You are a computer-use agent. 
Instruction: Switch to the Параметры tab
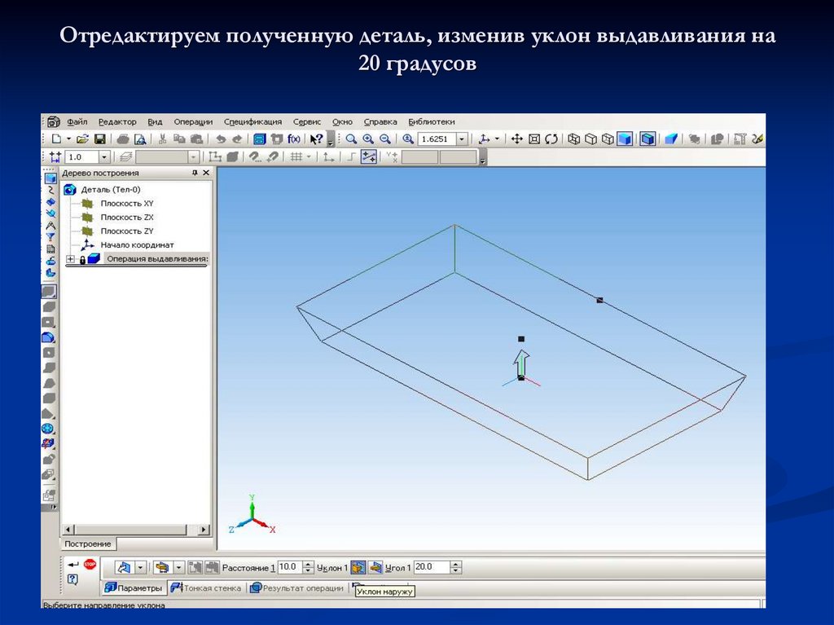coord(134,588)
